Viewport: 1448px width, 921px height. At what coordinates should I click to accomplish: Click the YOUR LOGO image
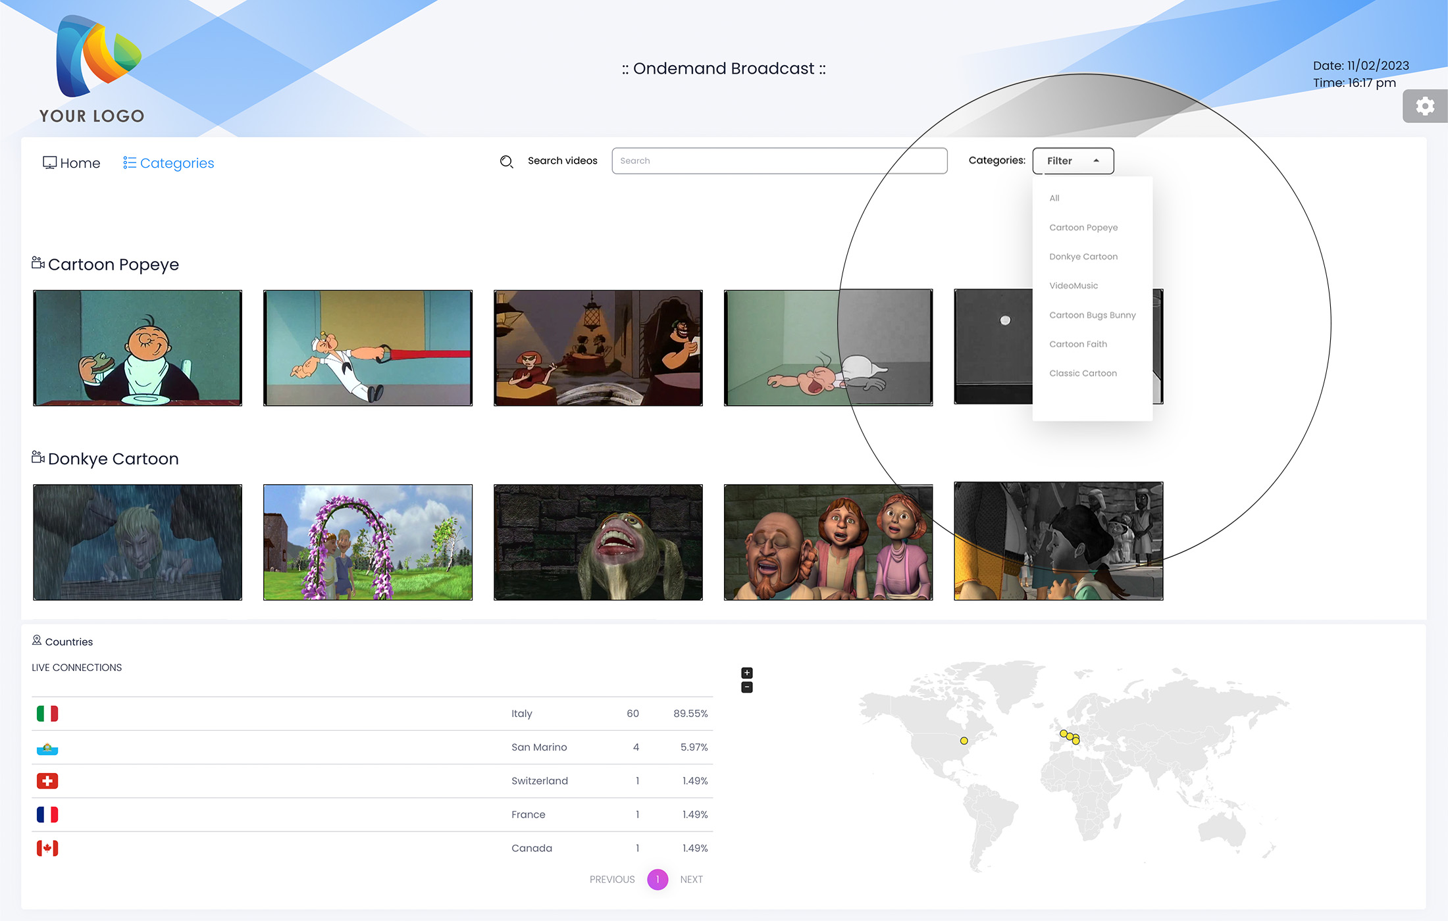[x=92, y=69]
